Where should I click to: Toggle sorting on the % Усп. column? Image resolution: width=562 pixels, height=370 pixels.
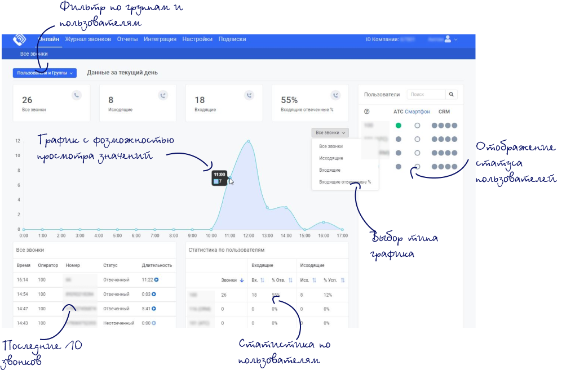tap(343, 280)
